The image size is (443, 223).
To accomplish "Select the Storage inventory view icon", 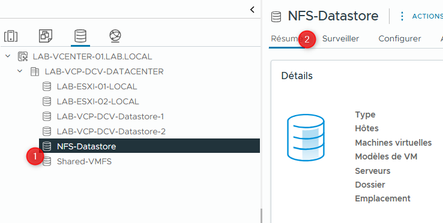I will pos(80,36).
